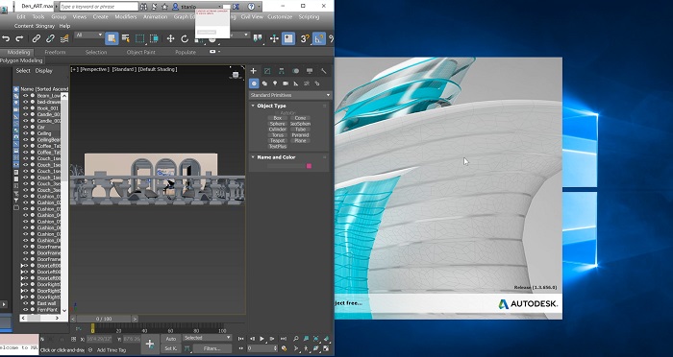Open the Hierarchy panel tab icon
Screen dimensions: 673x357
coord(282,71)
